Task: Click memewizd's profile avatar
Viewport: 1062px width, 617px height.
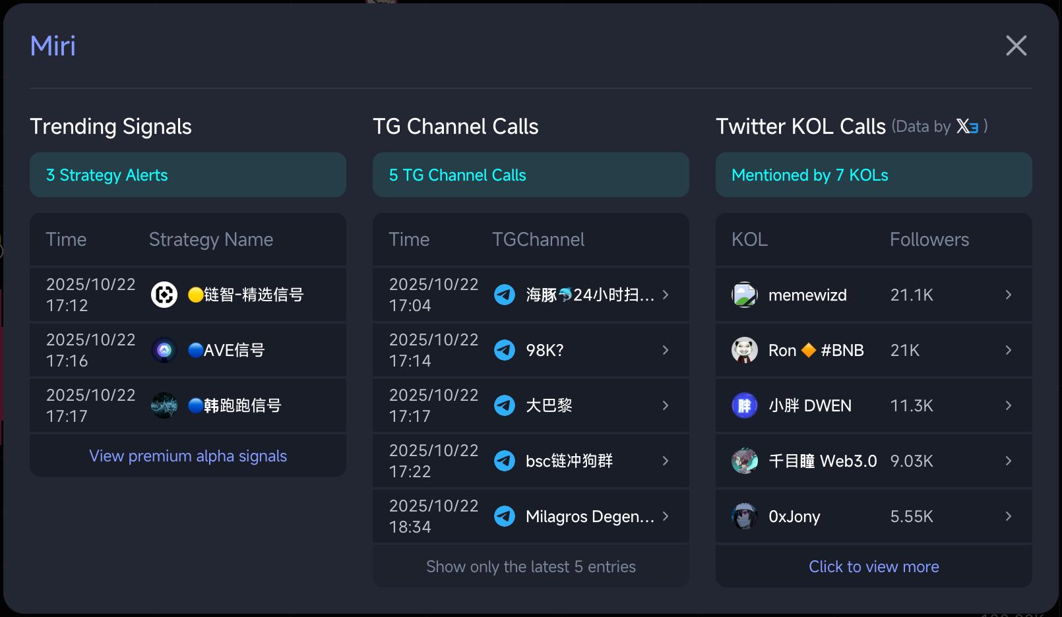Action: coord(745,295)
